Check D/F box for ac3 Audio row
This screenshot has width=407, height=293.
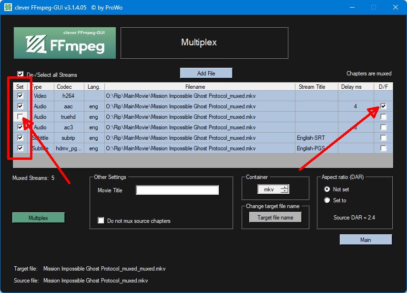(x=383, y=127)
